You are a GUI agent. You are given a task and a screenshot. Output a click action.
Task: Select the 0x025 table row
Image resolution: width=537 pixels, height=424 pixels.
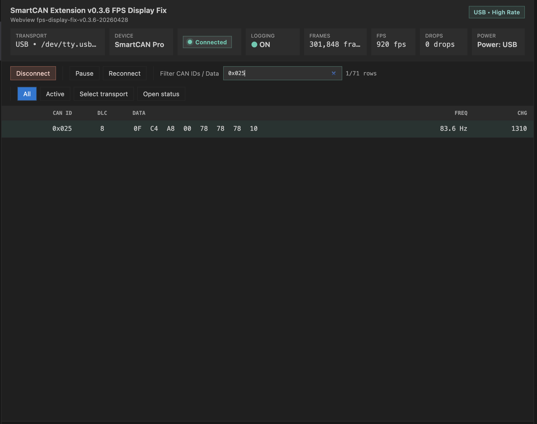267,129
